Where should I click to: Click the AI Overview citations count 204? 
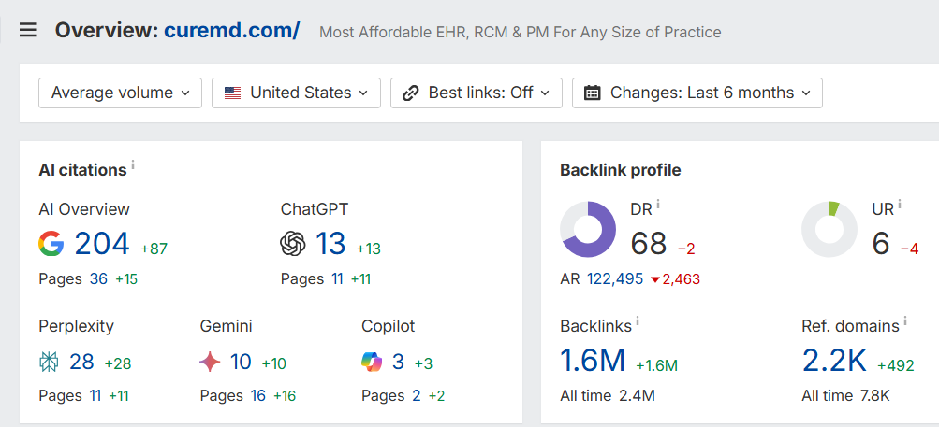[102, 244]
